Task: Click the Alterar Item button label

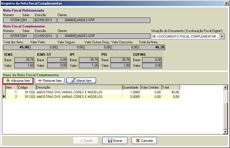Action: (x=84, y=81)
